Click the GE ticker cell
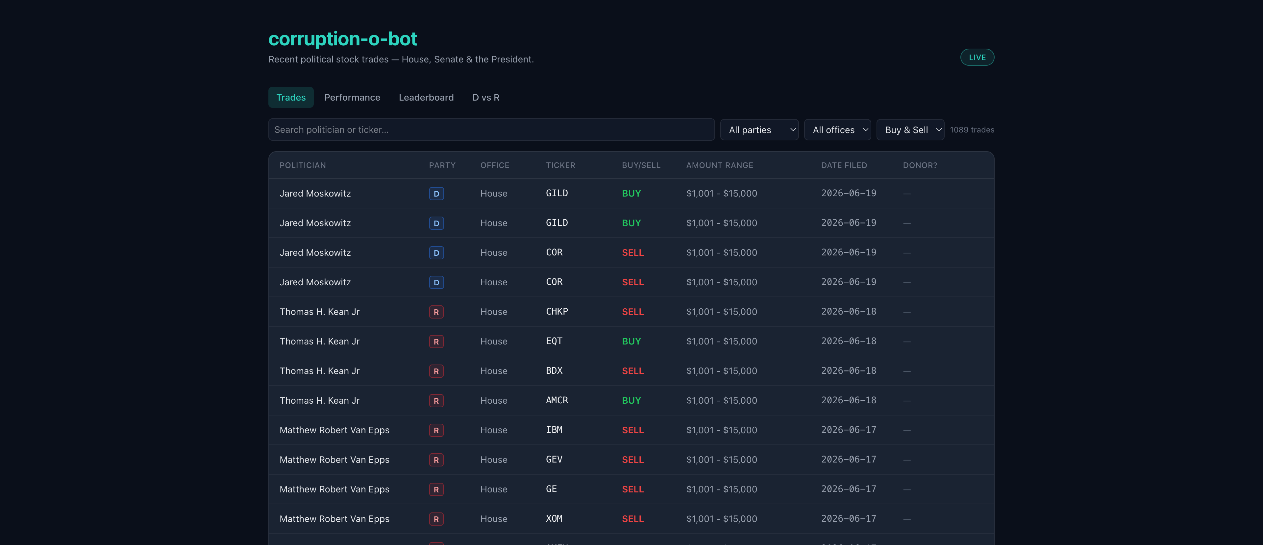 click(x=551, y=489)
